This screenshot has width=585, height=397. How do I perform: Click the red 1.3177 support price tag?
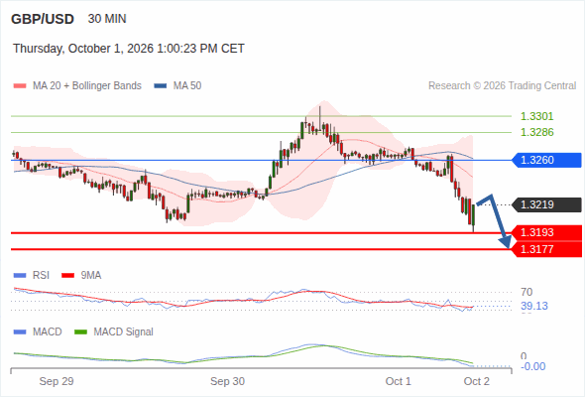coord(546,249)
